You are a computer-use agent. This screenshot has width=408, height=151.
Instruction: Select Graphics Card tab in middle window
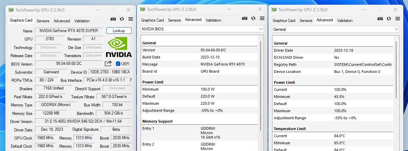click(152, 20)
